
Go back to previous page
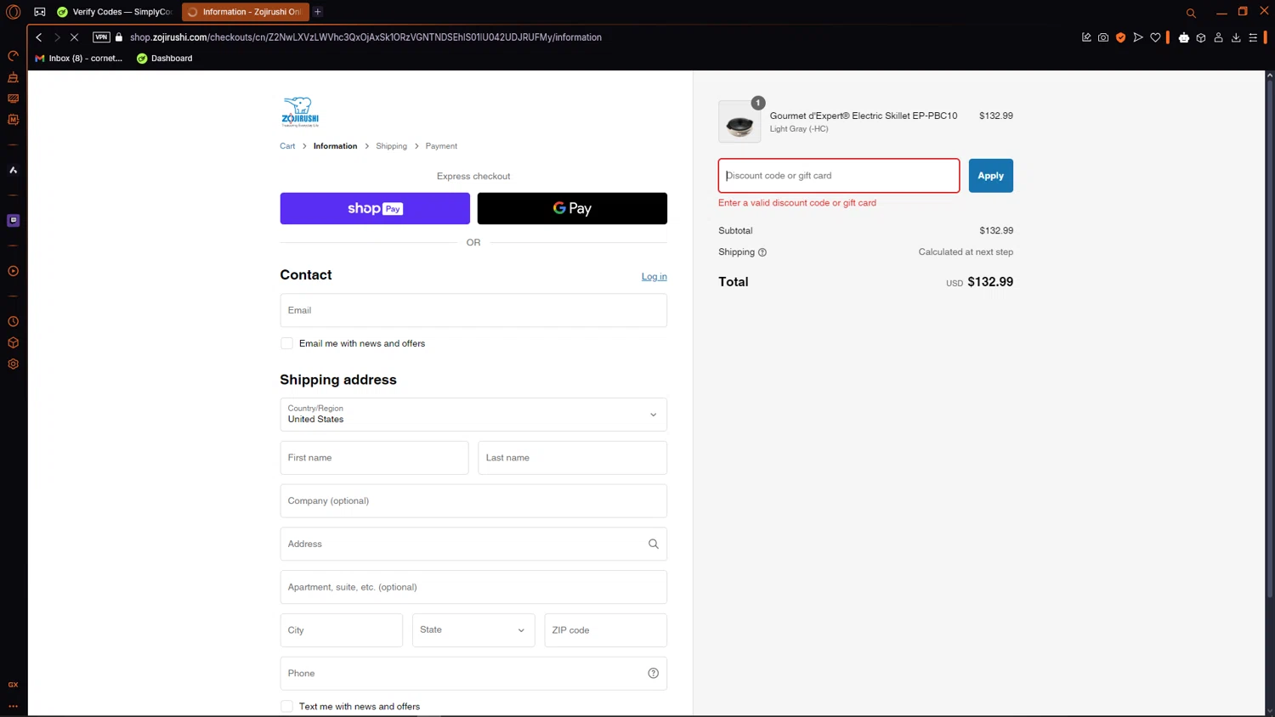click(38, 37)
